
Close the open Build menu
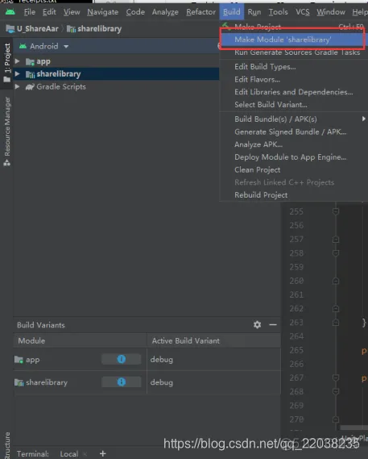point(231,12)
